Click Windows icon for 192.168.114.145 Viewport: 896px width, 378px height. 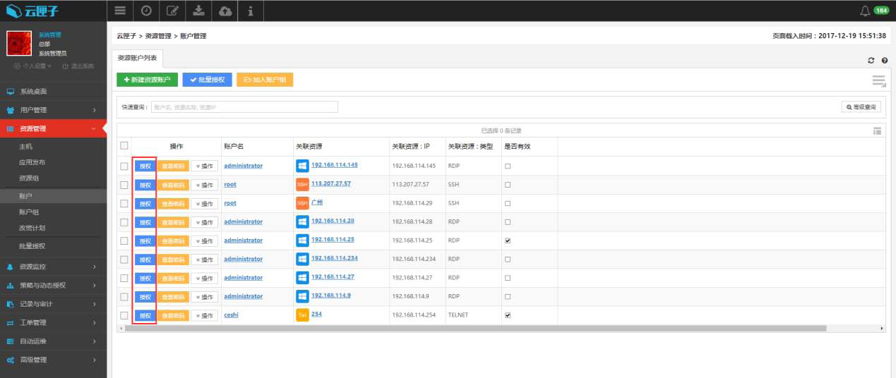302,166
